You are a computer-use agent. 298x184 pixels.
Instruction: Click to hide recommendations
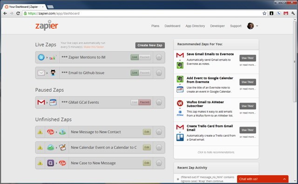[x=216, y=152]
